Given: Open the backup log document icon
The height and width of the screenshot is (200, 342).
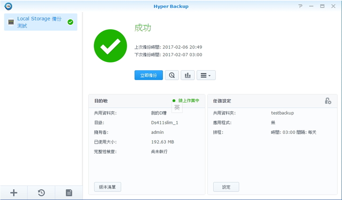Looking at the screenshot, I should (x=69, y=192).
